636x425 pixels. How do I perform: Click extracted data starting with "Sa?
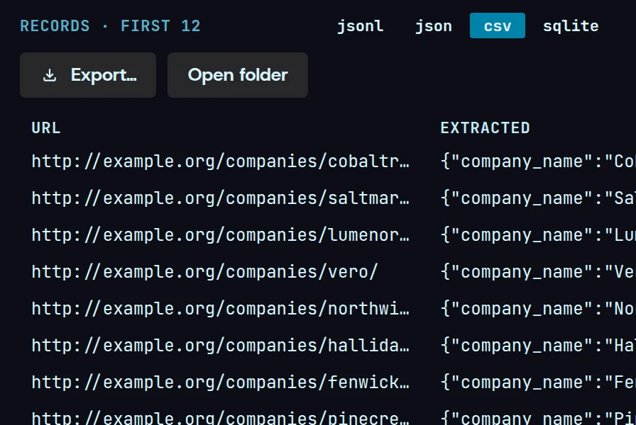click(x=538, y=198)
